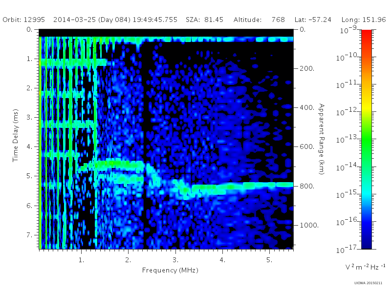The height and width of the screenshot is (293, 391).
Task: Pick the dark blue bottom of the colorbar
Action: [x=366, y=246]
